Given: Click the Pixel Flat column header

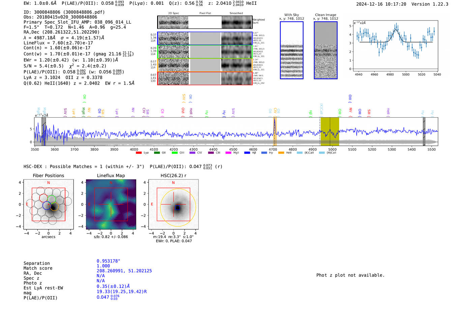Looking at the screenshot, I should 205,13.
